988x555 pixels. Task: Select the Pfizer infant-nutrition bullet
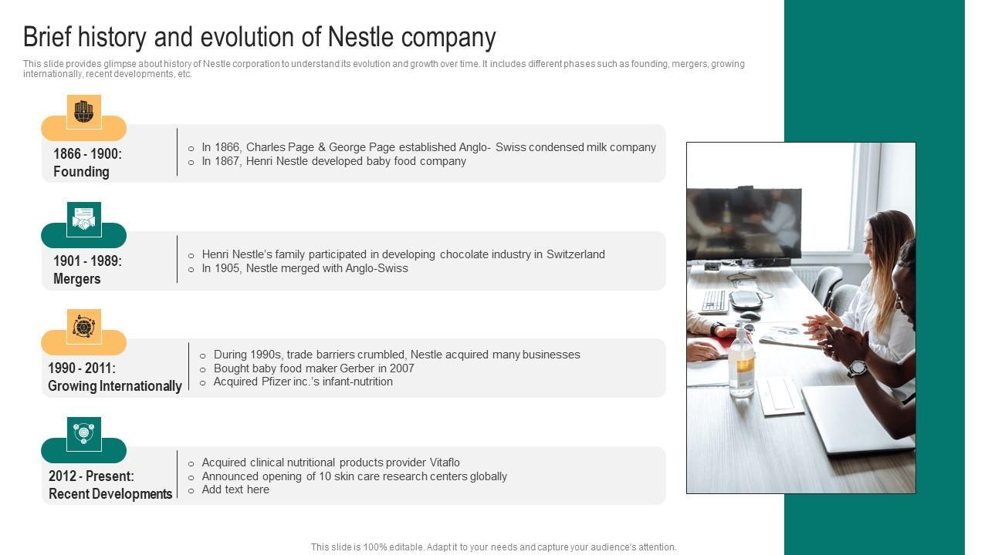(x=303, y=382)
